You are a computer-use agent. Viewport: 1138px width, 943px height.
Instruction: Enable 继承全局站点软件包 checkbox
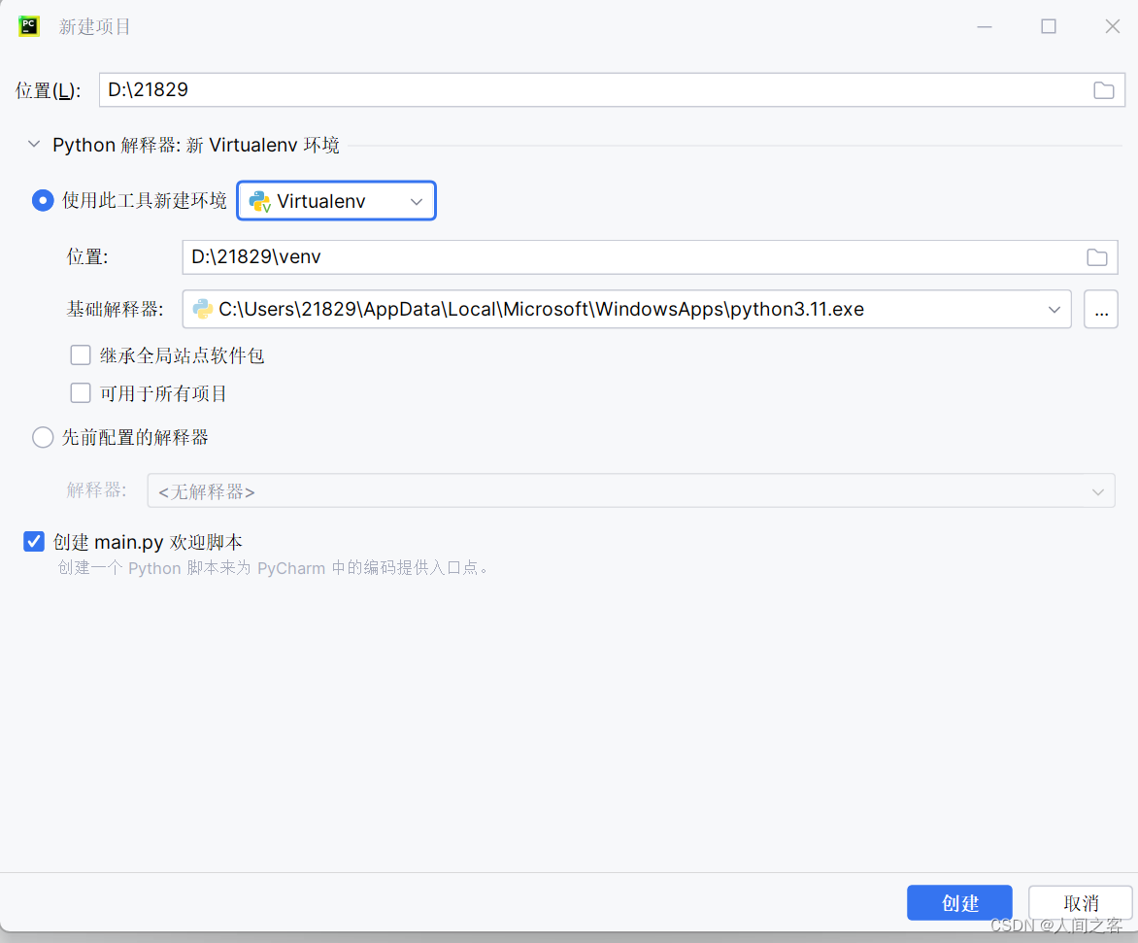pyautogui.click(x=81, y=355)
